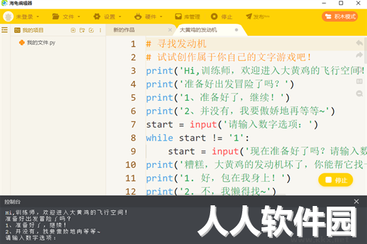Select the 大黄鸡的发动机 tab
The height and width of the screenshot is (244, 367).
point(198,30)
